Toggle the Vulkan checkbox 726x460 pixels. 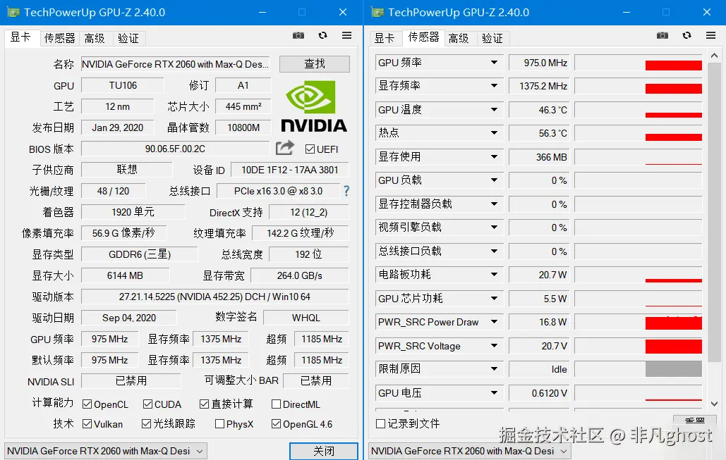[87, 424]
